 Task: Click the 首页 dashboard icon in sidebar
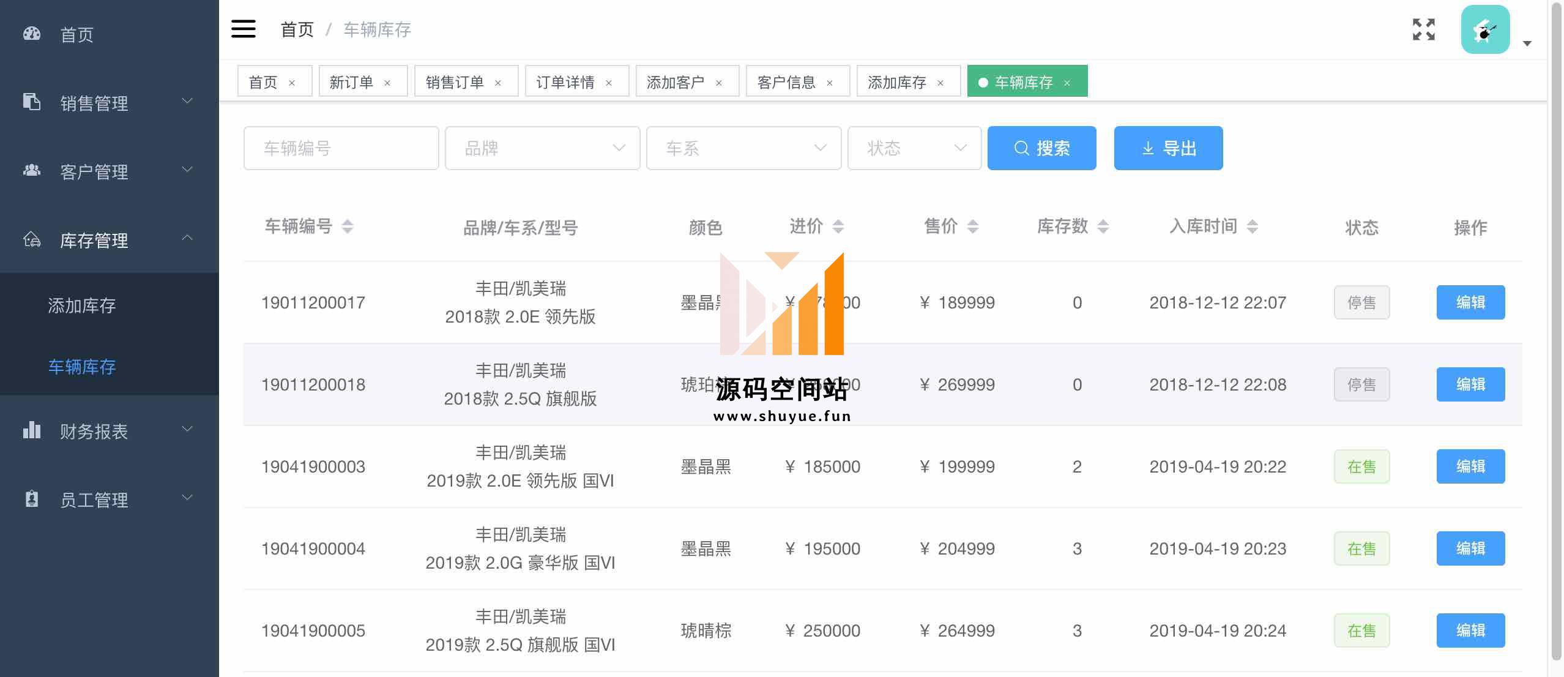tap(32, 34)
